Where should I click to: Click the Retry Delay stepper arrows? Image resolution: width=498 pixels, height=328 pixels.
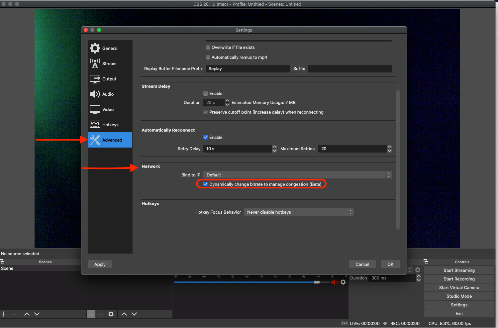coord(274,149)
